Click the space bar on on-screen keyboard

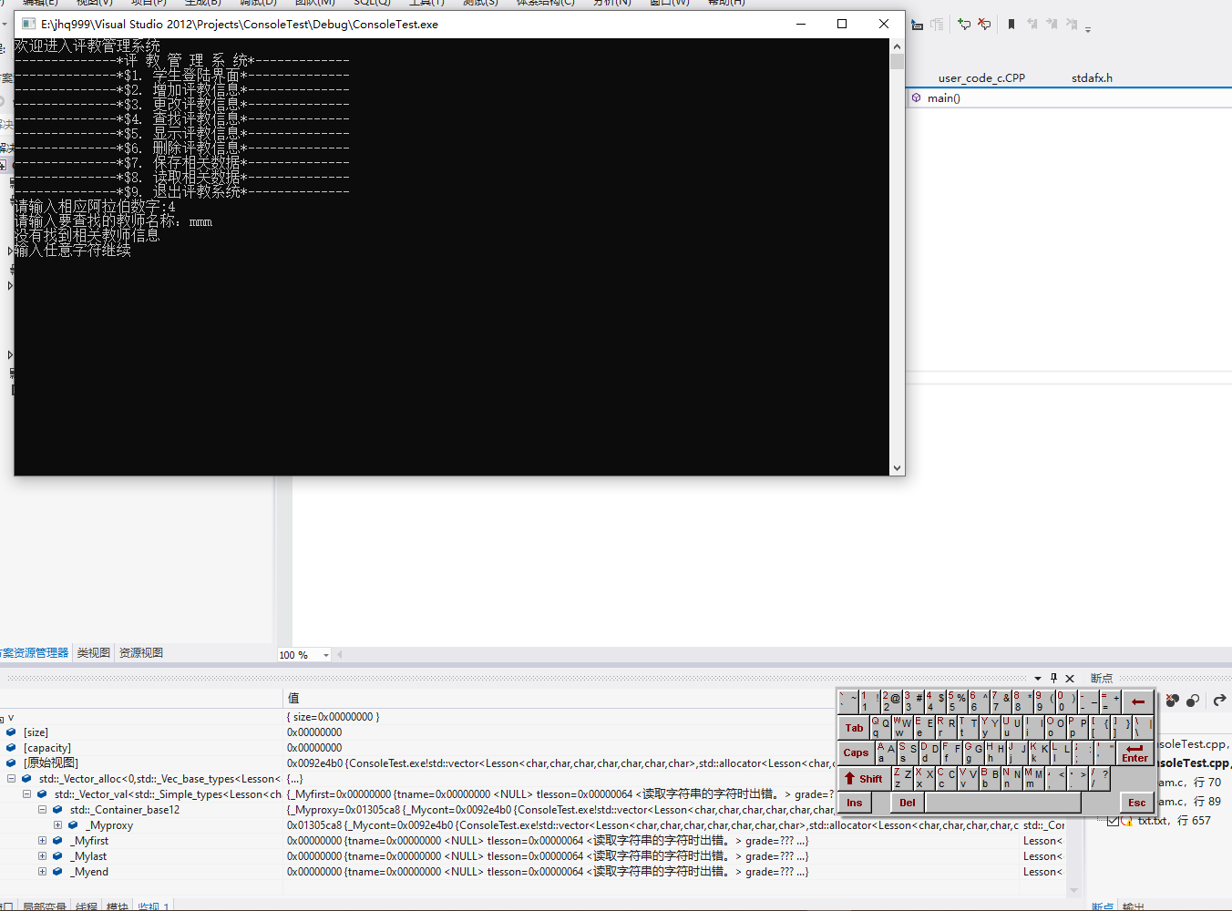(1003, 803)
